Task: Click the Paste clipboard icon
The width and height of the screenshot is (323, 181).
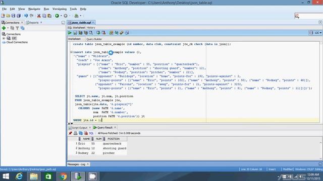Action: [x=49, y=16]
